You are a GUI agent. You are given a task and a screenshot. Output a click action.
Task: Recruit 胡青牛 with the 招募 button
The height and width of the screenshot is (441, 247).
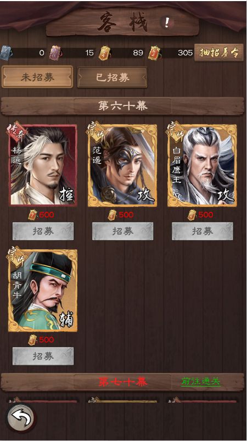coord(43,356)
